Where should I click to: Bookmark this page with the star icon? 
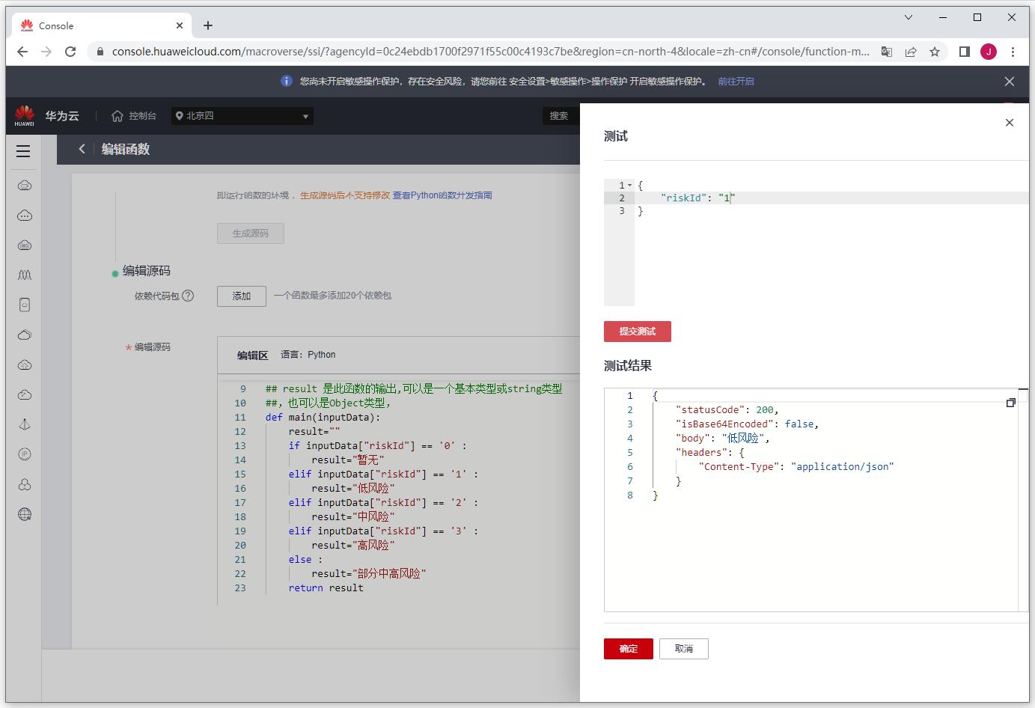(x=934, y=52)
